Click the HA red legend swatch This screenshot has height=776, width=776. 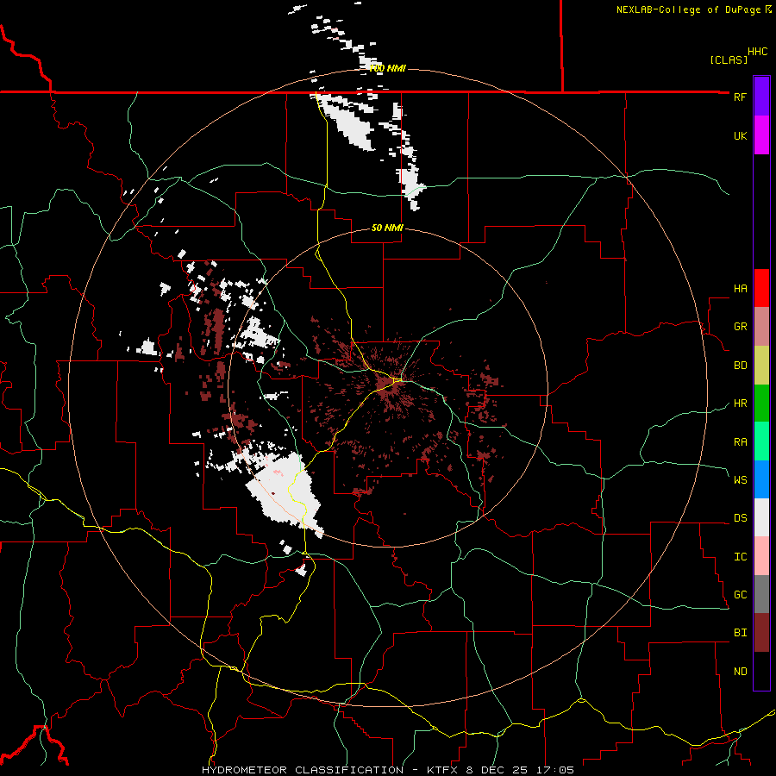point(761,288)
